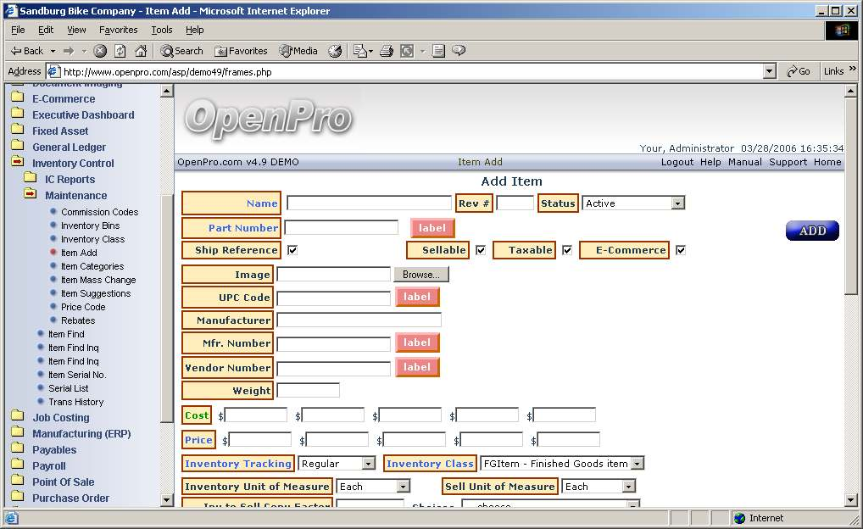Open the Payroll folder icon

point(17,465)
